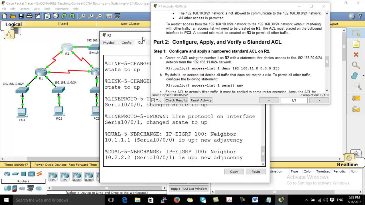Go to previous instruction page arrow
365x205 pixels.
269,100
